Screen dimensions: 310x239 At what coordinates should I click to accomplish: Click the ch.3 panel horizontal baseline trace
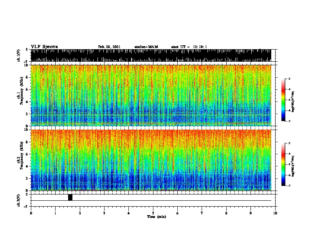coord(151,201)
